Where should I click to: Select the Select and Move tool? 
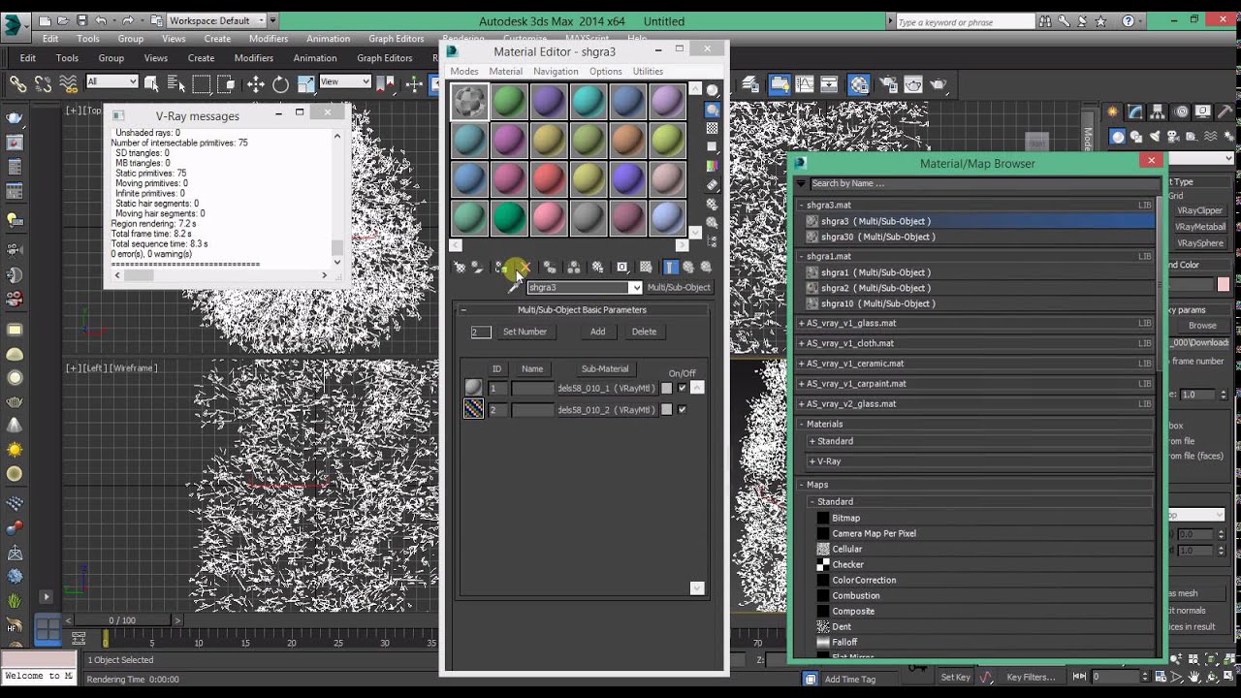(255, 84)
